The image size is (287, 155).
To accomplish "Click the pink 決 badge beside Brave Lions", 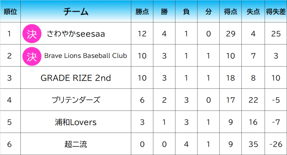I will 32,56.
